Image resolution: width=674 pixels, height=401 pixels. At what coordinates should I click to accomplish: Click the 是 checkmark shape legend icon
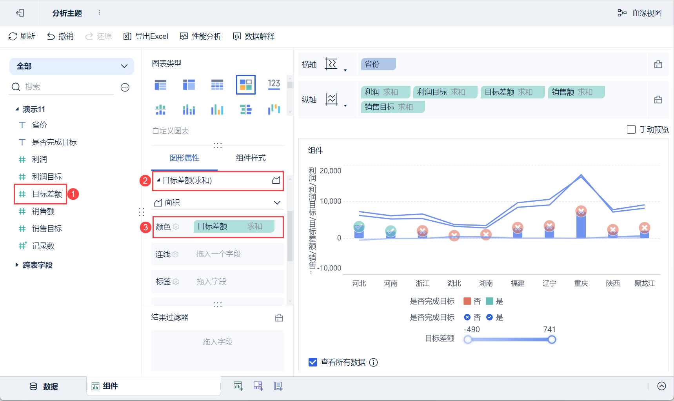tap(489, 317)
